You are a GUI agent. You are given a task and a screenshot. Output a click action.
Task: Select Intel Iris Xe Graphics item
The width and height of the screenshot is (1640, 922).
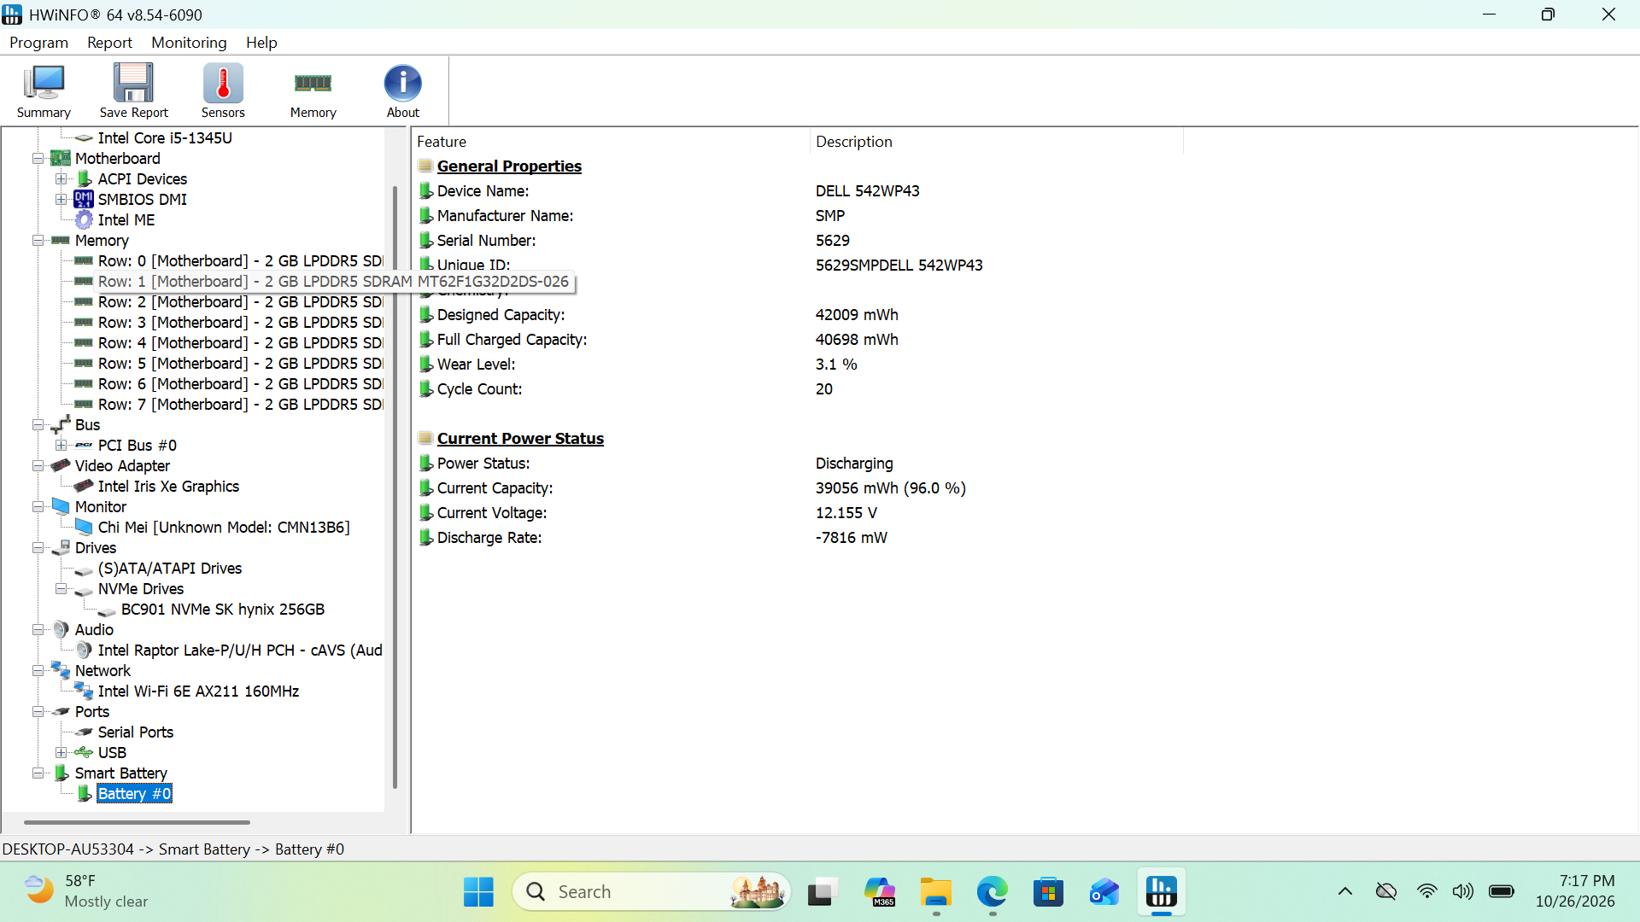click(168, 487)
